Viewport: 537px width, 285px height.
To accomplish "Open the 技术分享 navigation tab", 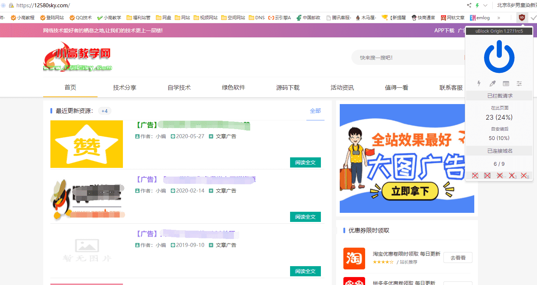I will click(125, 87).
